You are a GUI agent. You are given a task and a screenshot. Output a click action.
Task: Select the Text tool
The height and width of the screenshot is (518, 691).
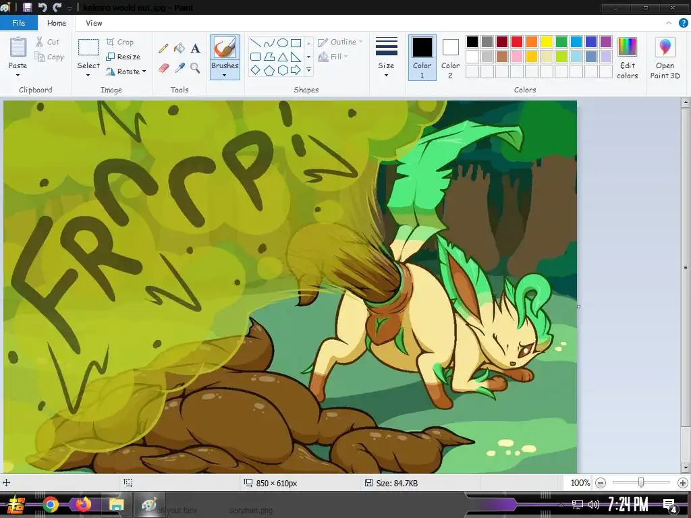point(195,48)
